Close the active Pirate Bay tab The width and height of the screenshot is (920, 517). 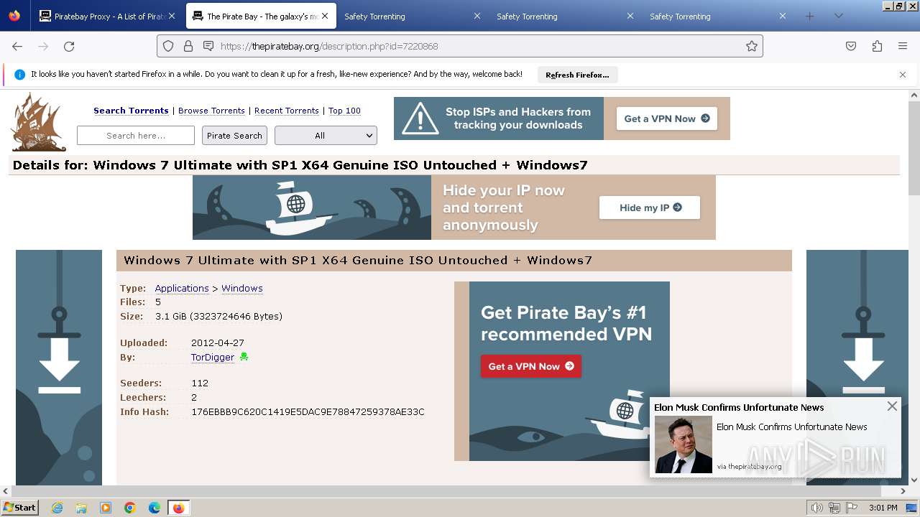coord(325,16)
